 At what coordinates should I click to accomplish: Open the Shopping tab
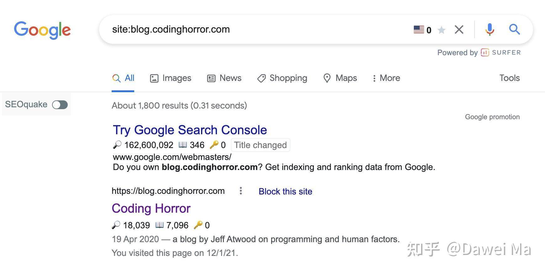[x=282, y=78]
